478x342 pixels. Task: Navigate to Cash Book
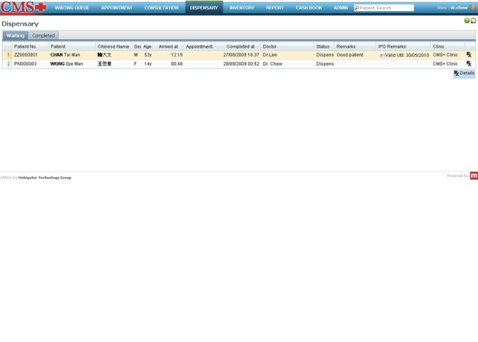click(308, 8)
